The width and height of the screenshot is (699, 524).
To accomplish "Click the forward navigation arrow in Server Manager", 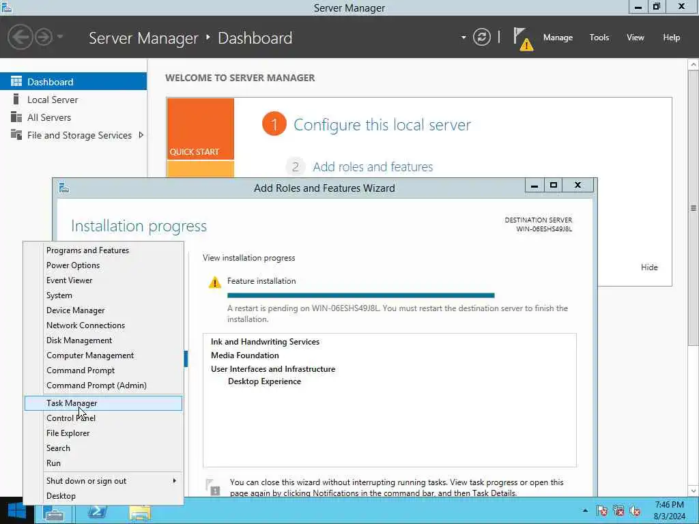I will (x=44, y=37).
